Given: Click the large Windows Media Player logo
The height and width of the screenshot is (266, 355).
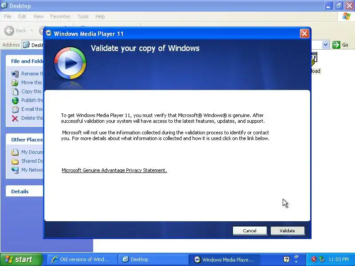Looking at the screenshot, I should click(x=70, y=63).
